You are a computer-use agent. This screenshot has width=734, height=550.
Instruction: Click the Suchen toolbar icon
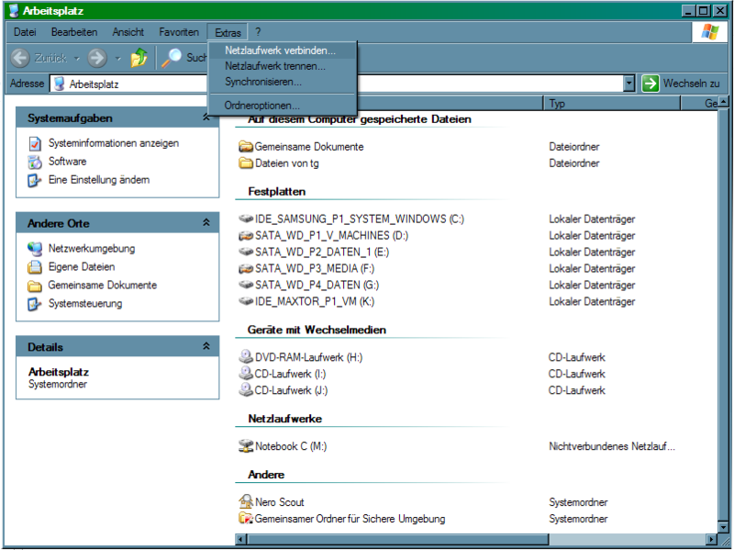pos(172,57)
